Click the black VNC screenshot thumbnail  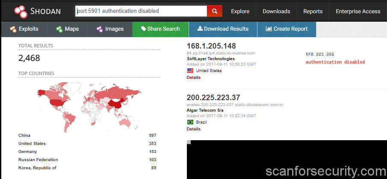pyautogui.click(x=287, y=159)
